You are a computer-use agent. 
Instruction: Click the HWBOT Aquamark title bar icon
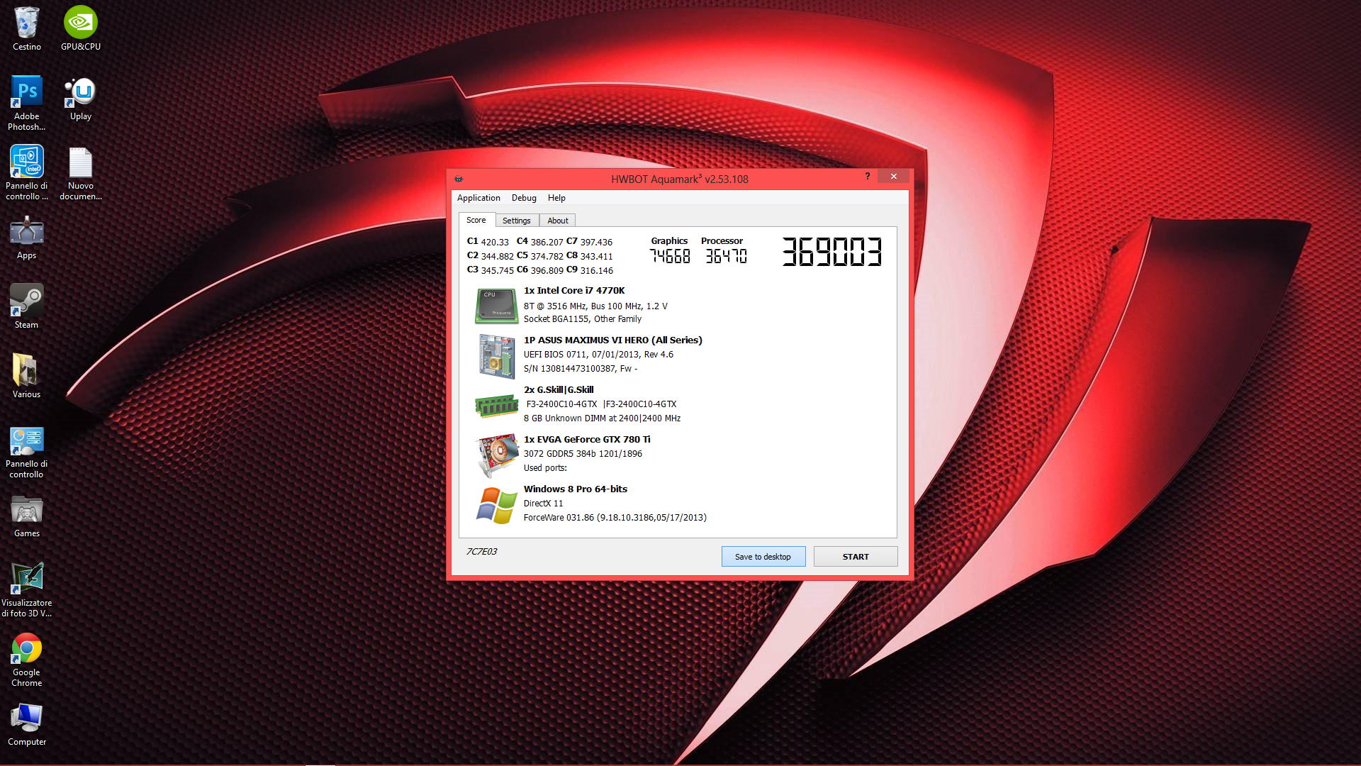[459, 179]
